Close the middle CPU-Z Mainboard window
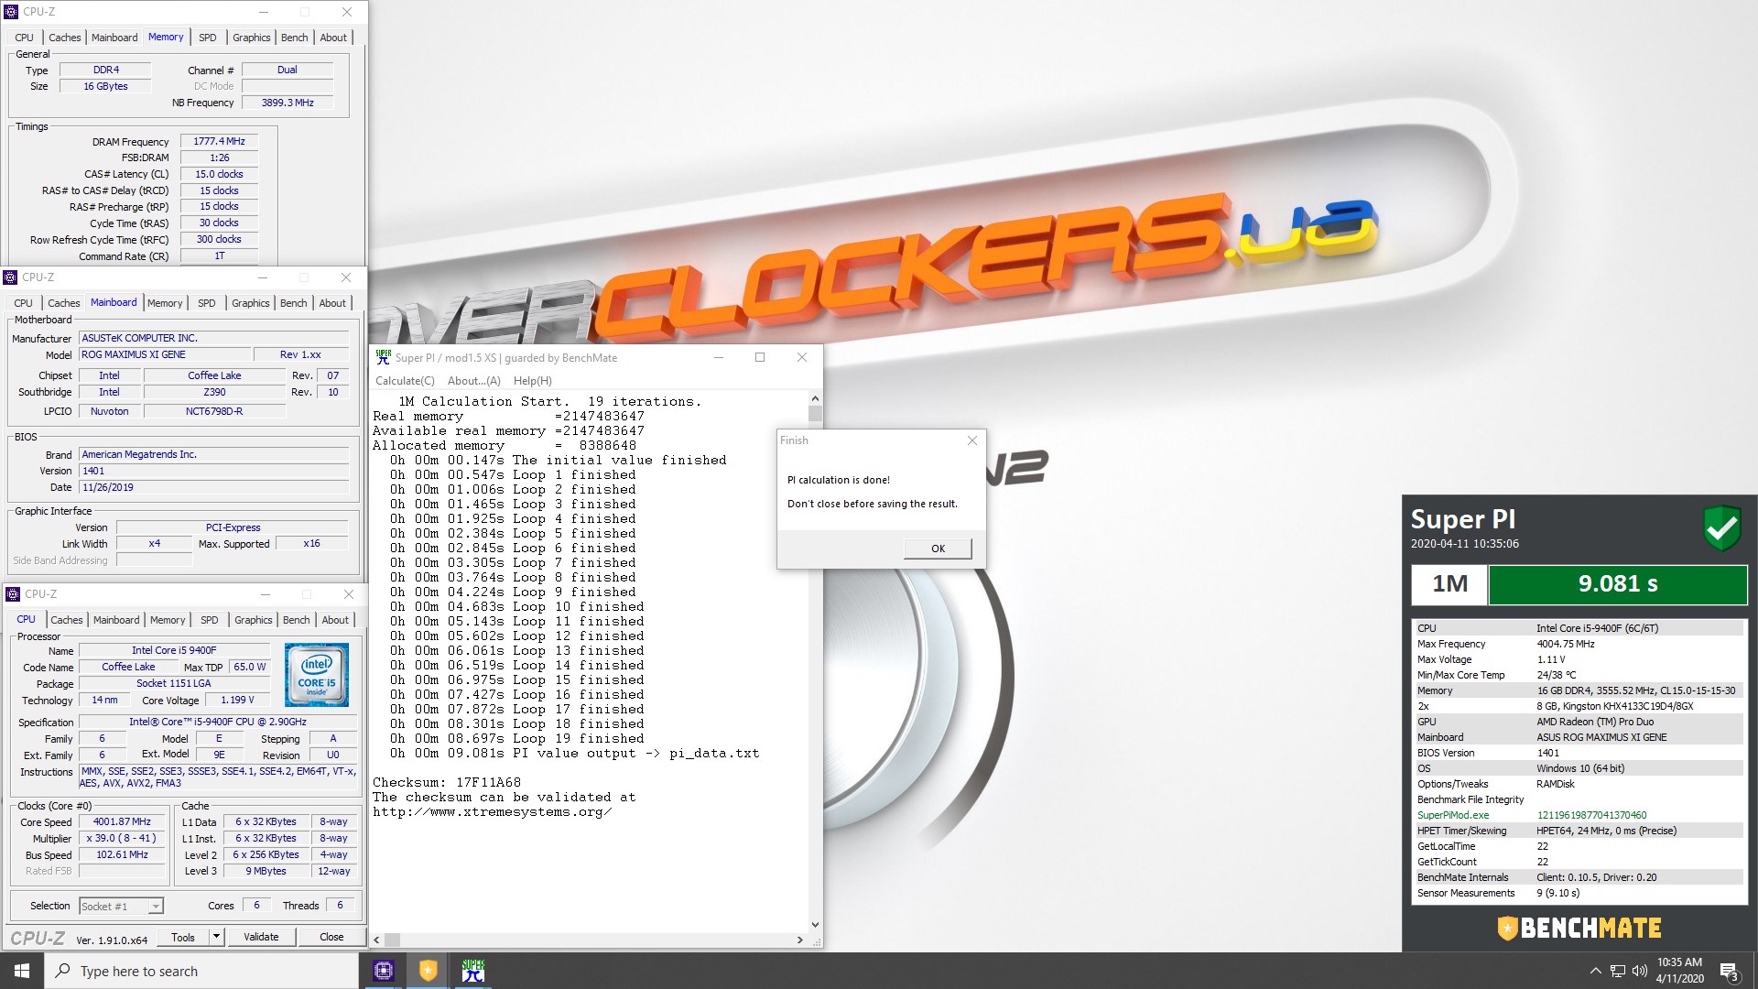Viewport: 1758px width, 989px height. point(345,277)
